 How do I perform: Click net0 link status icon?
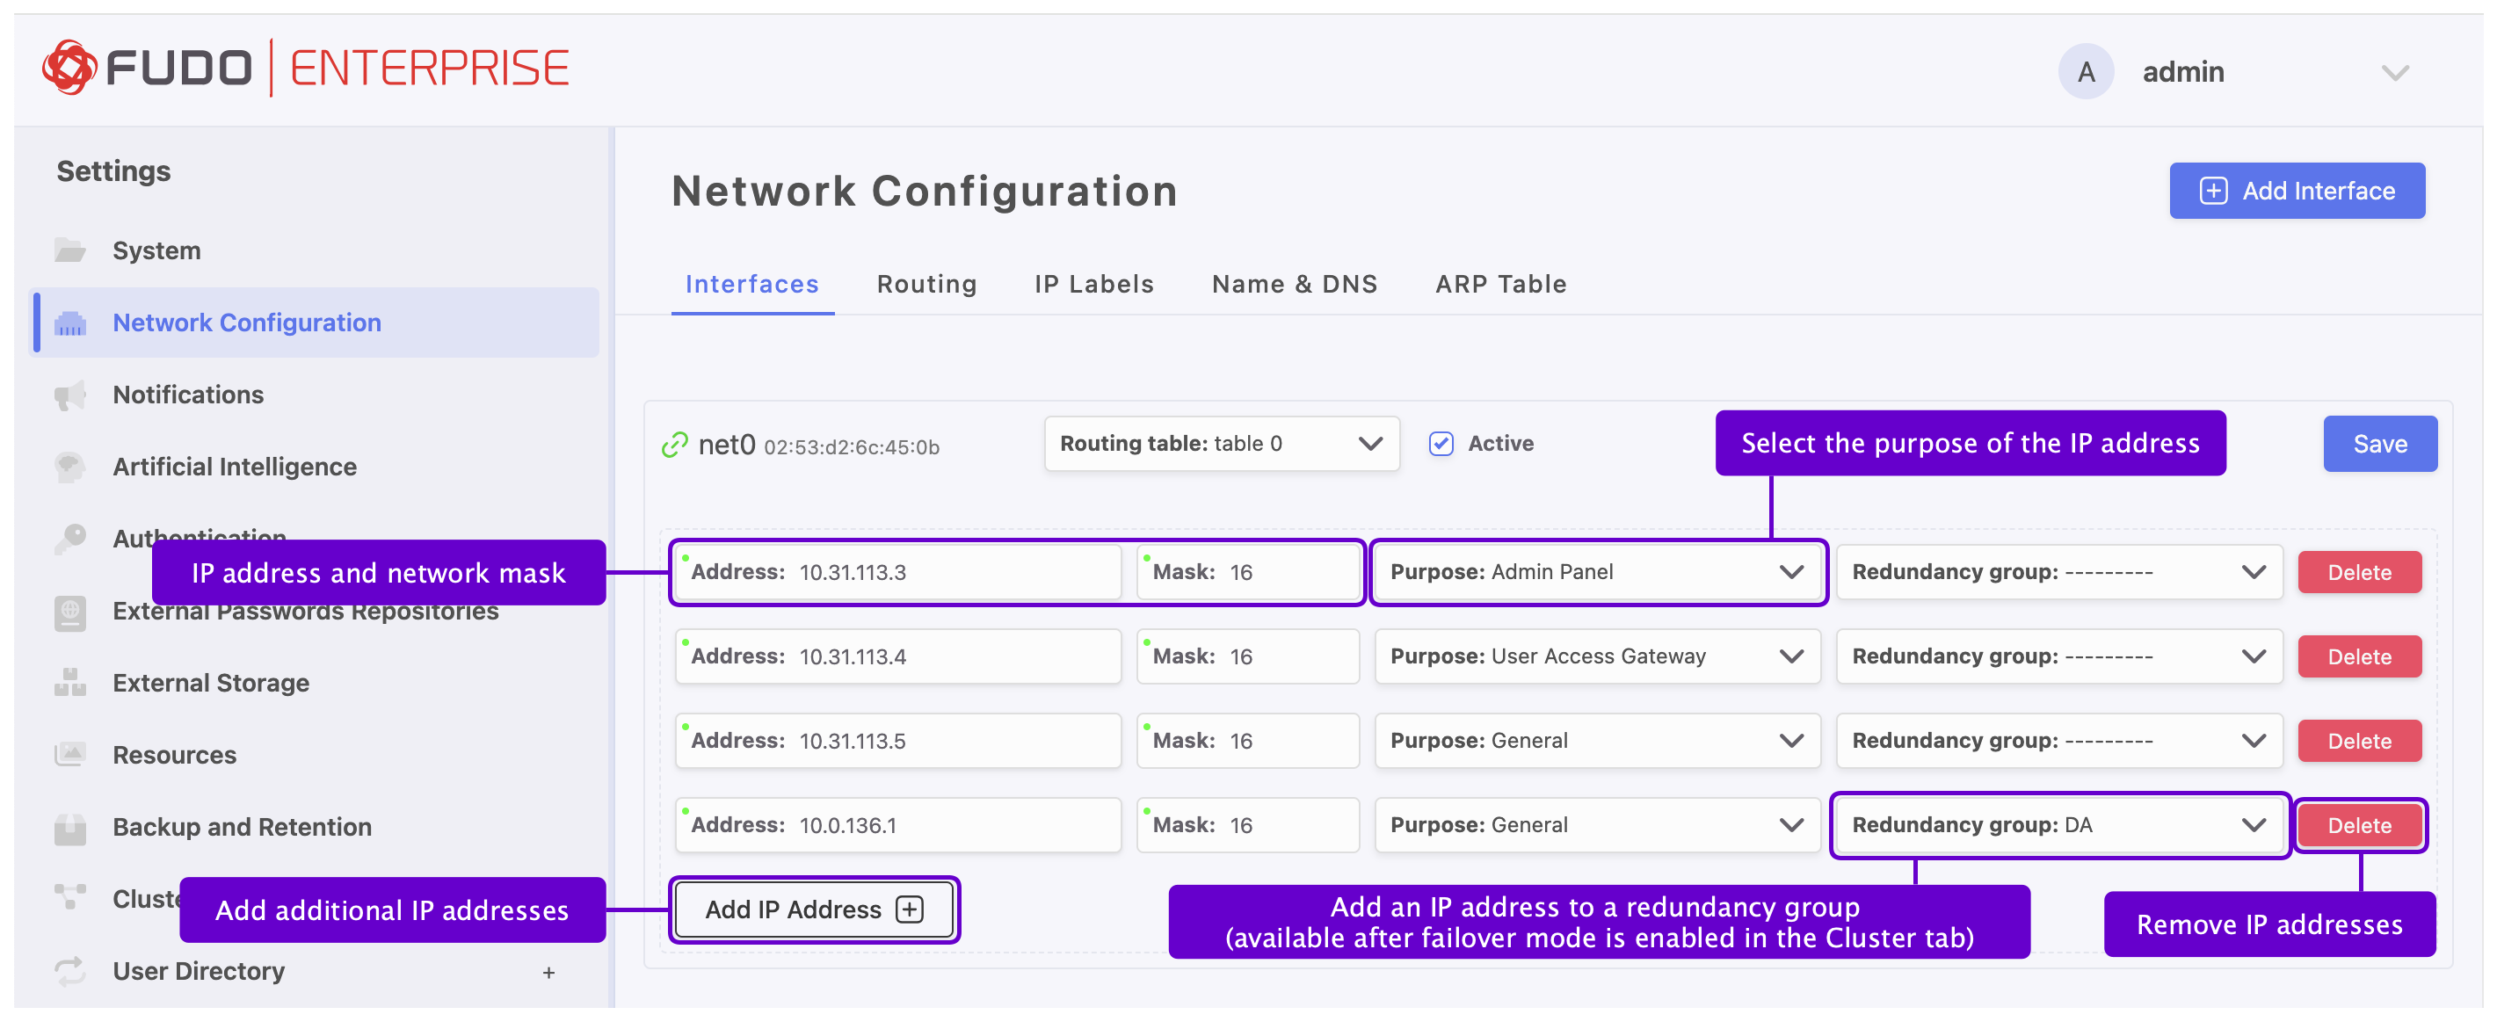(x=675, y=445)
